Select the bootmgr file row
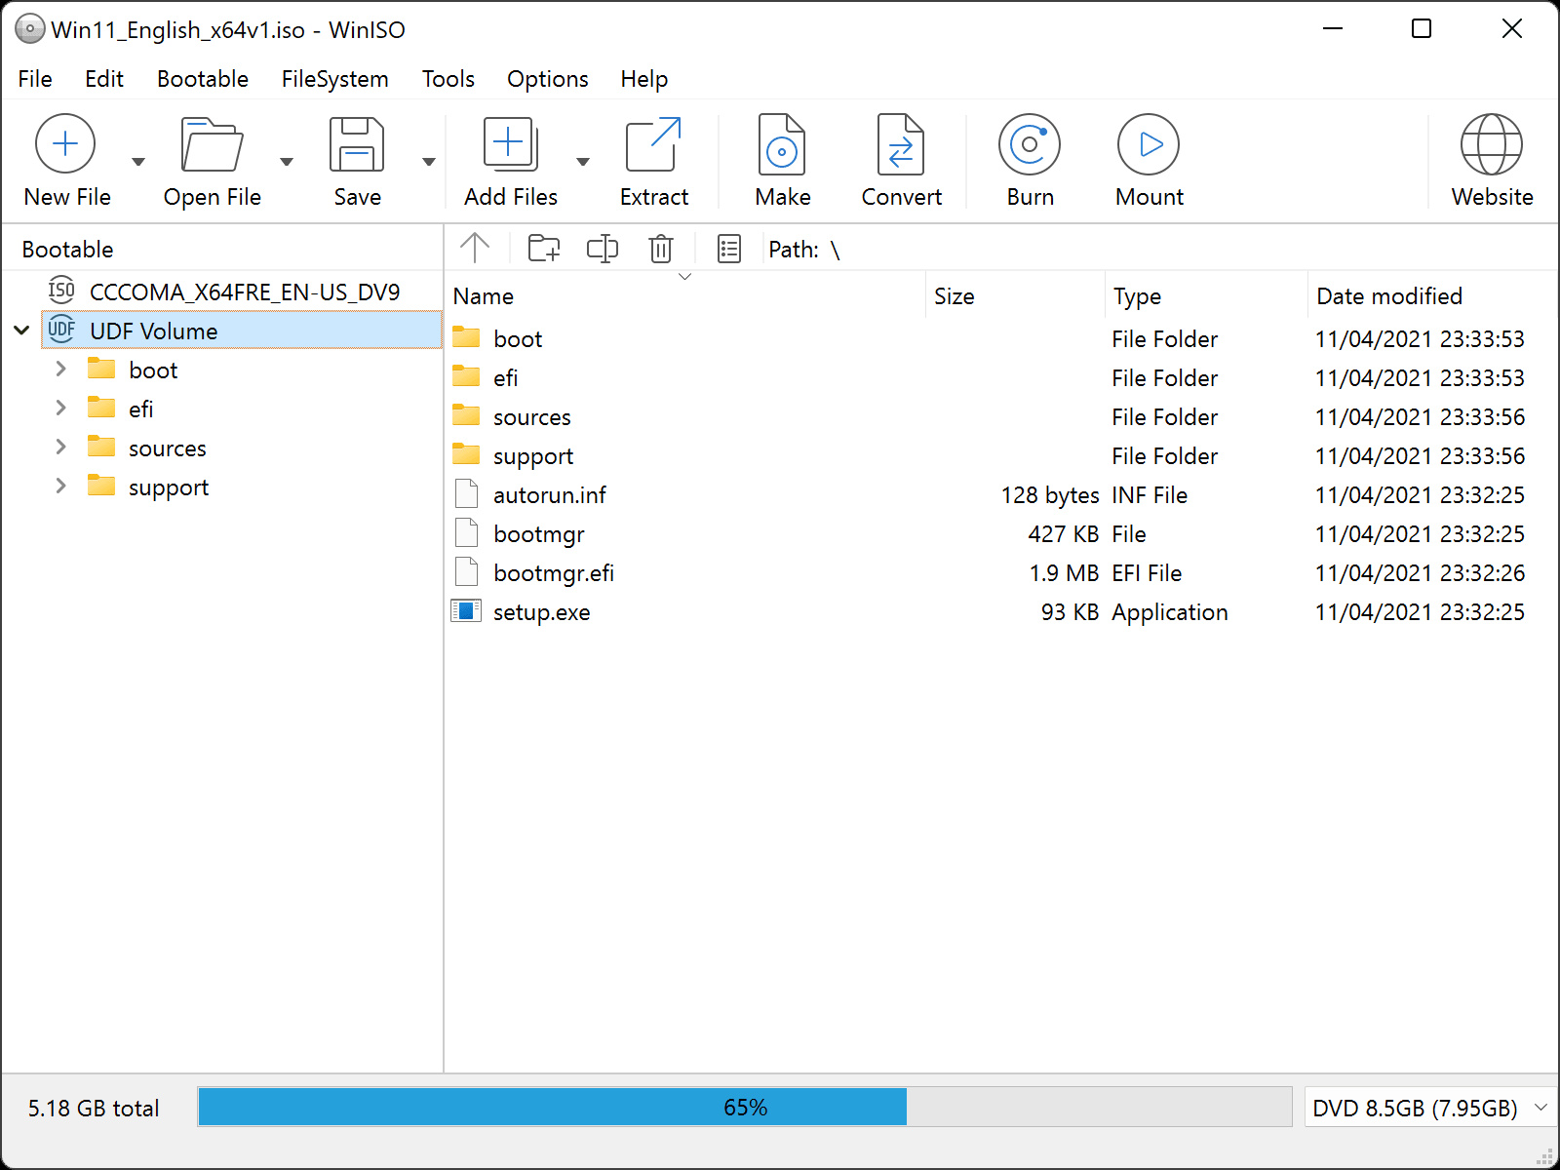The height and width of the screenshot is (1170, 1560). (x=1001, y=533)
